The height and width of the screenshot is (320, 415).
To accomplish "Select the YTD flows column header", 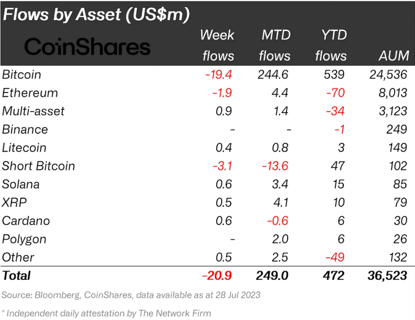I will coord(331,45).
